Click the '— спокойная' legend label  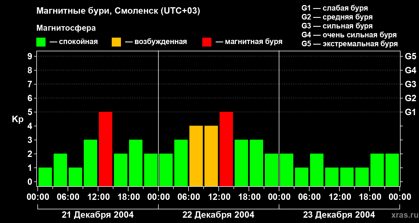[x=74, y=42]
